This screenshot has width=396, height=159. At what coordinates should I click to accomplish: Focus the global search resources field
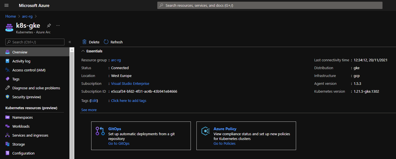(x=270, y=5)
